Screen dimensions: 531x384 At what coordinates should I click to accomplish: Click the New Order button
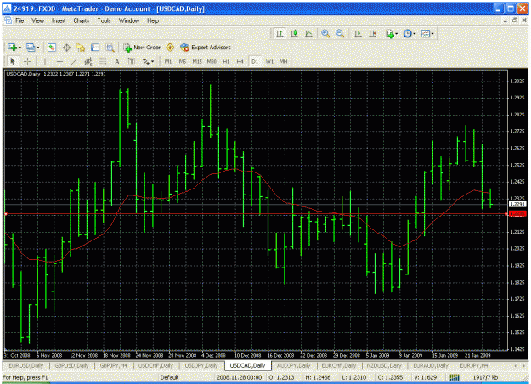coord(142,48)
